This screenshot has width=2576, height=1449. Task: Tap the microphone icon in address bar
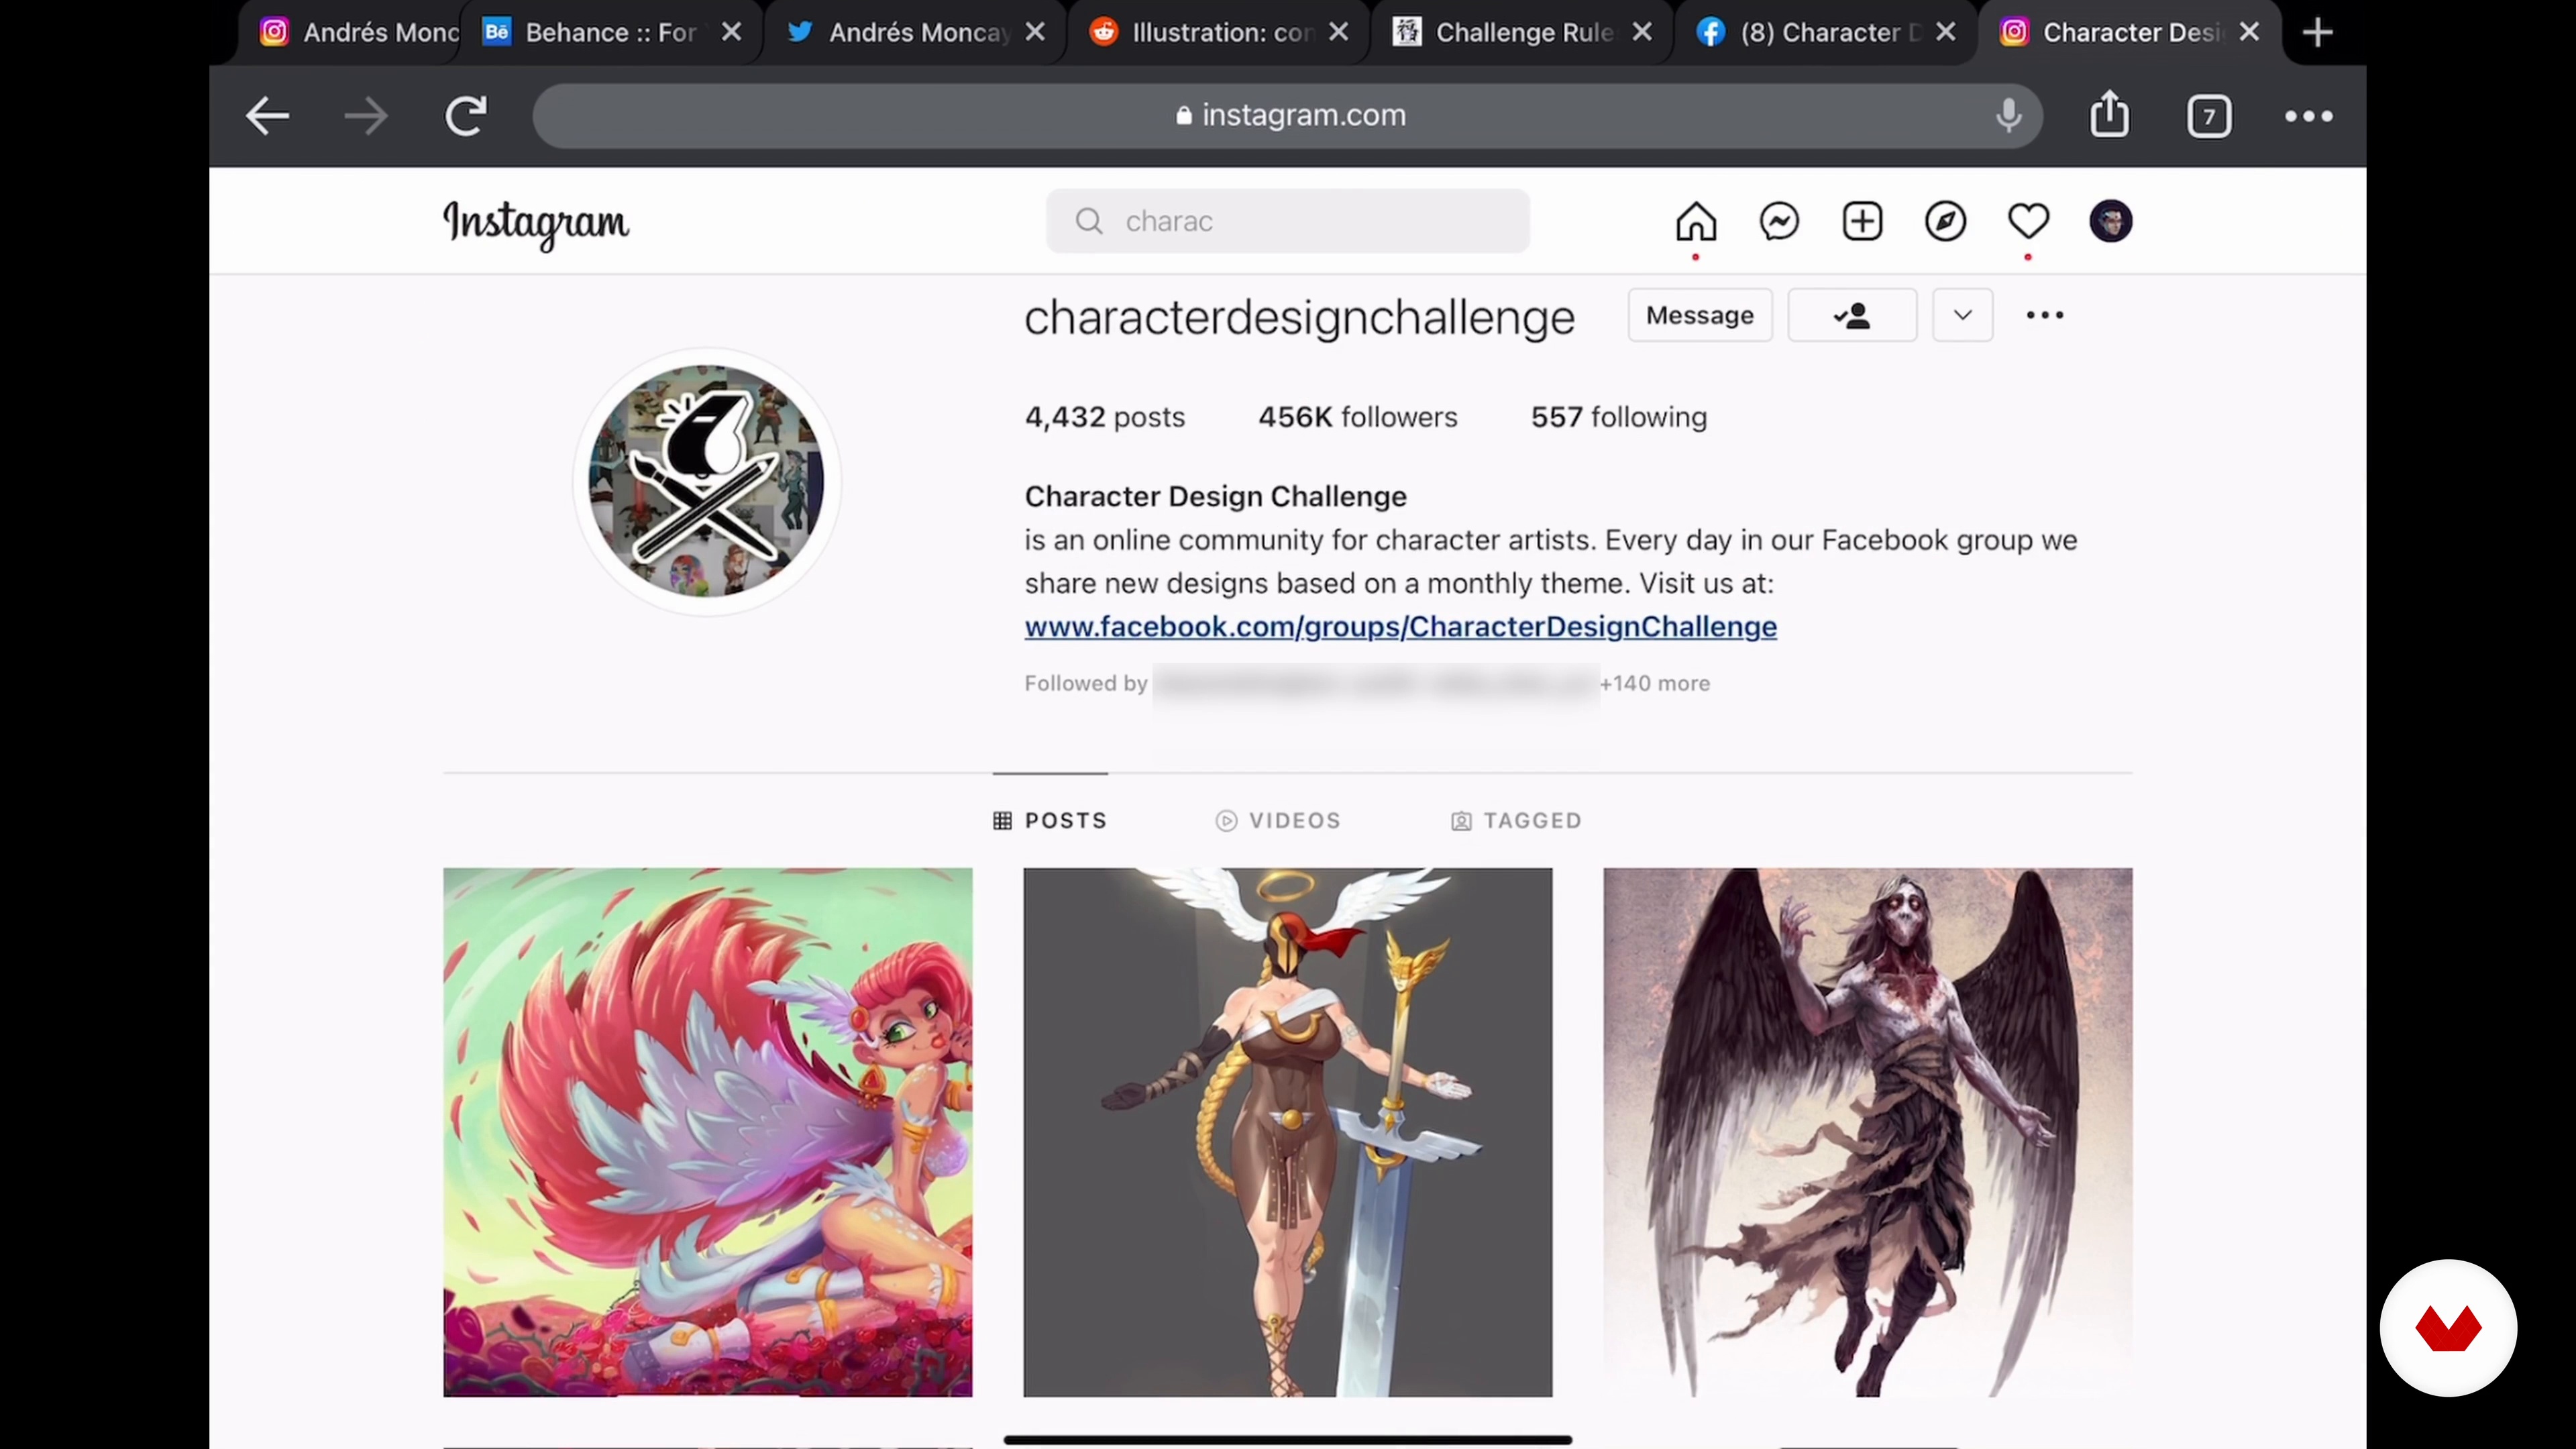[x=2008, y=116]
